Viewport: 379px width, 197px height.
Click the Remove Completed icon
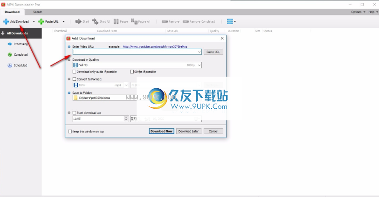click(x=186, y=22)
